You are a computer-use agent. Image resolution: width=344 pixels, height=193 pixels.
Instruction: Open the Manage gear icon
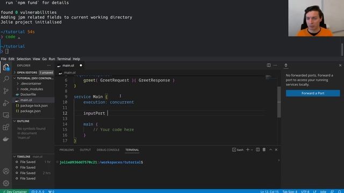tap(6, 183)
